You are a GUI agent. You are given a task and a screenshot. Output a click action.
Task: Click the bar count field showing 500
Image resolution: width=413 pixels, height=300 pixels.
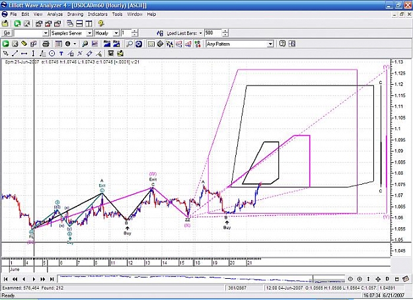coord(213,33)
